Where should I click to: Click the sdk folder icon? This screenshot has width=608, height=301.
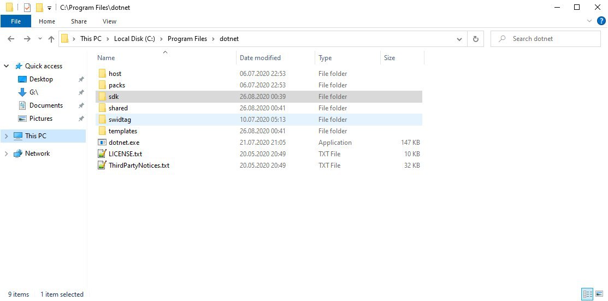[x=102, y=97]
